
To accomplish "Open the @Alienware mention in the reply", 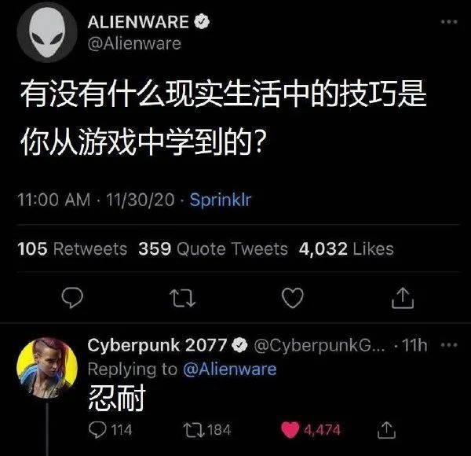I will [x=230, y=369].
